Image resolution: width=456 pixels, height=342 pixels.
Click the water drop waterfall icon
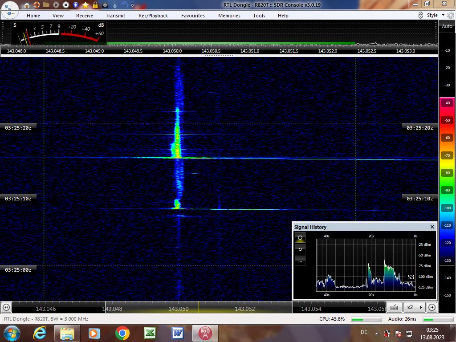pyautogui.click(x=115, y=4)
